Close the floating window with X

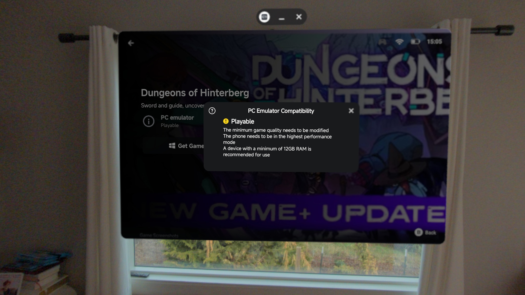click(x=299, y=17)
